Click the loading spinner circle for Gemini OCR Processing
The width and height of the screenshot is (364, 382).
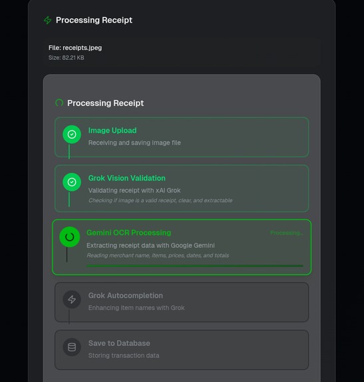click(70, 237)
